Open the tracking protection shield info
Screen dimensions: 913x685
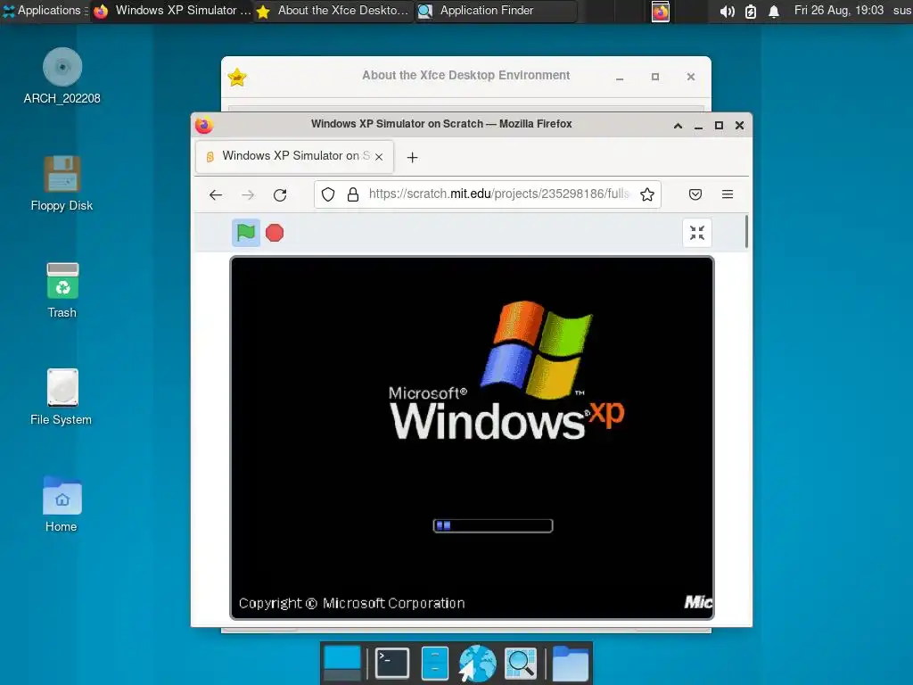(328, 194)
